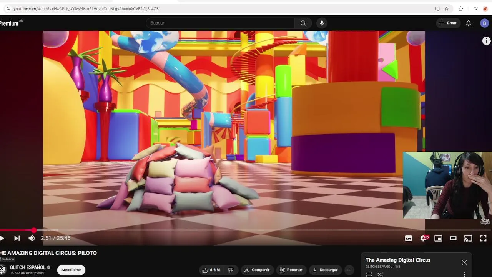The image size is (492, 277).
Task: Click the Suscribirse button
Action: pos(71,270)
